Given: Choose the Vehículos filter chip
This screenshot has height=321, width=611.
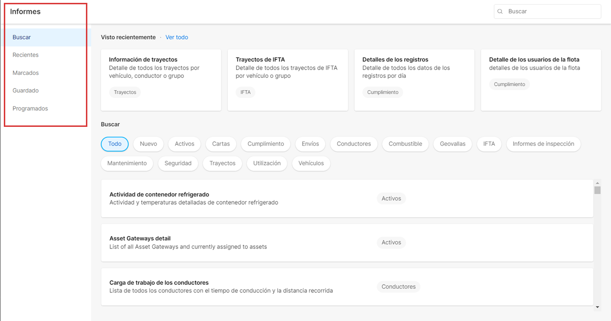Looking at the screenshot, I should [x=311, y=163].
